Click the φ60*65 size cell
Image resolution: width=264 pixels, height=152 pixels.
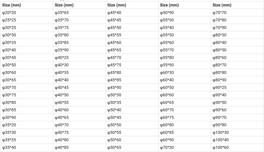pos(184,103)
